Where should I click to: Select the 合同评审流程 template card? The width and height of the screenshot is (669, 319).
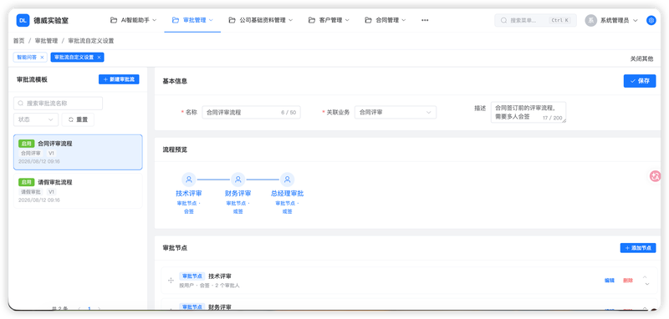coord(78,153)
